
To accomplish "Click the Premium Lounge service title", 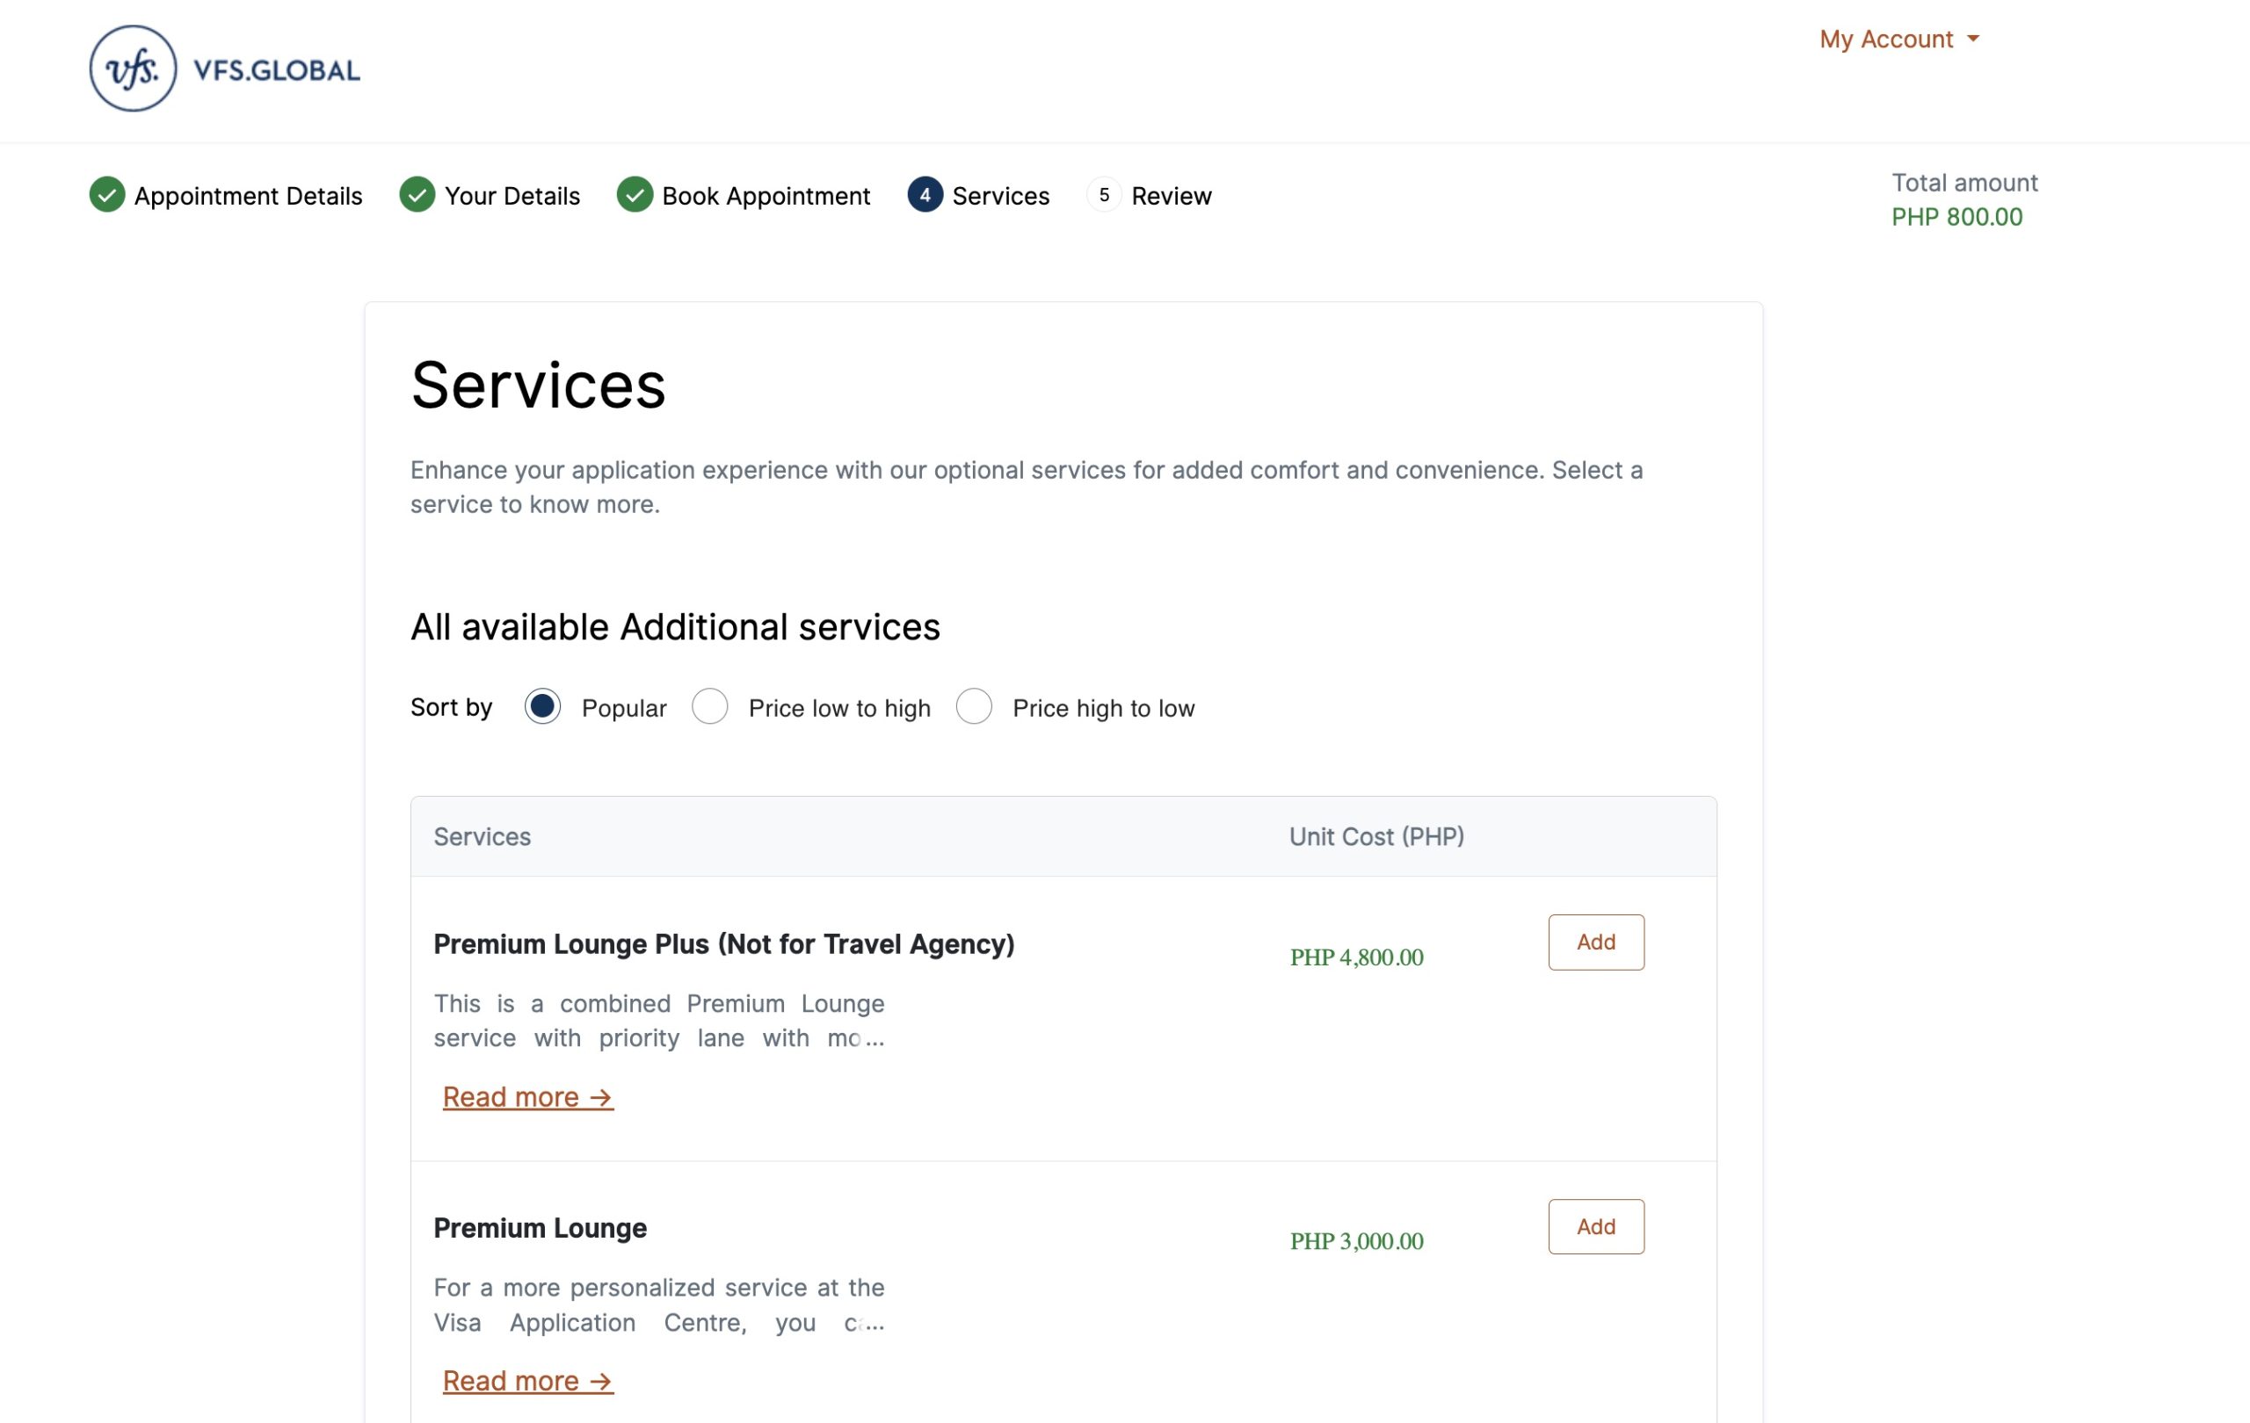I will 540,1228.
